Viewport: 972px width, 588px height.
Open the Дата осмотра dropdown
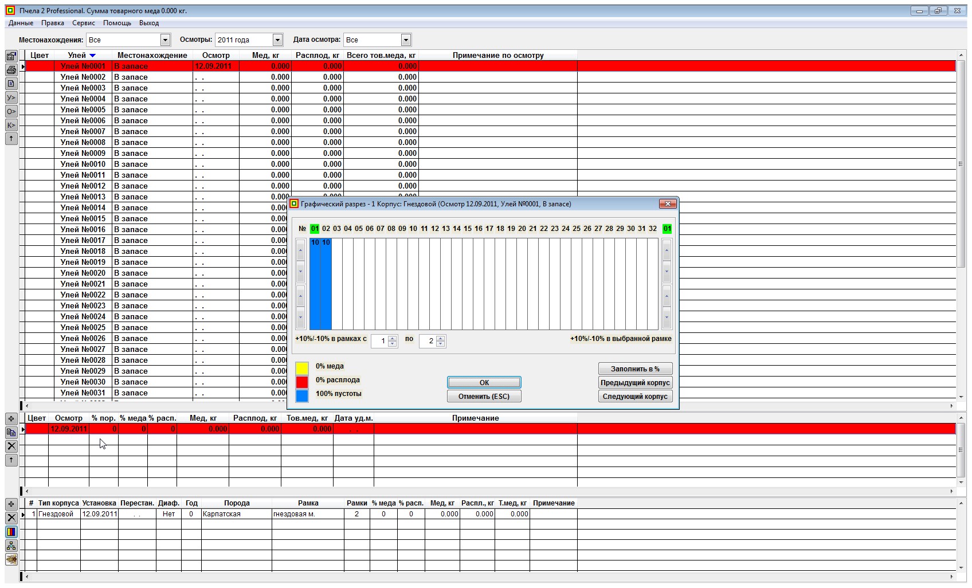(406, 40)
